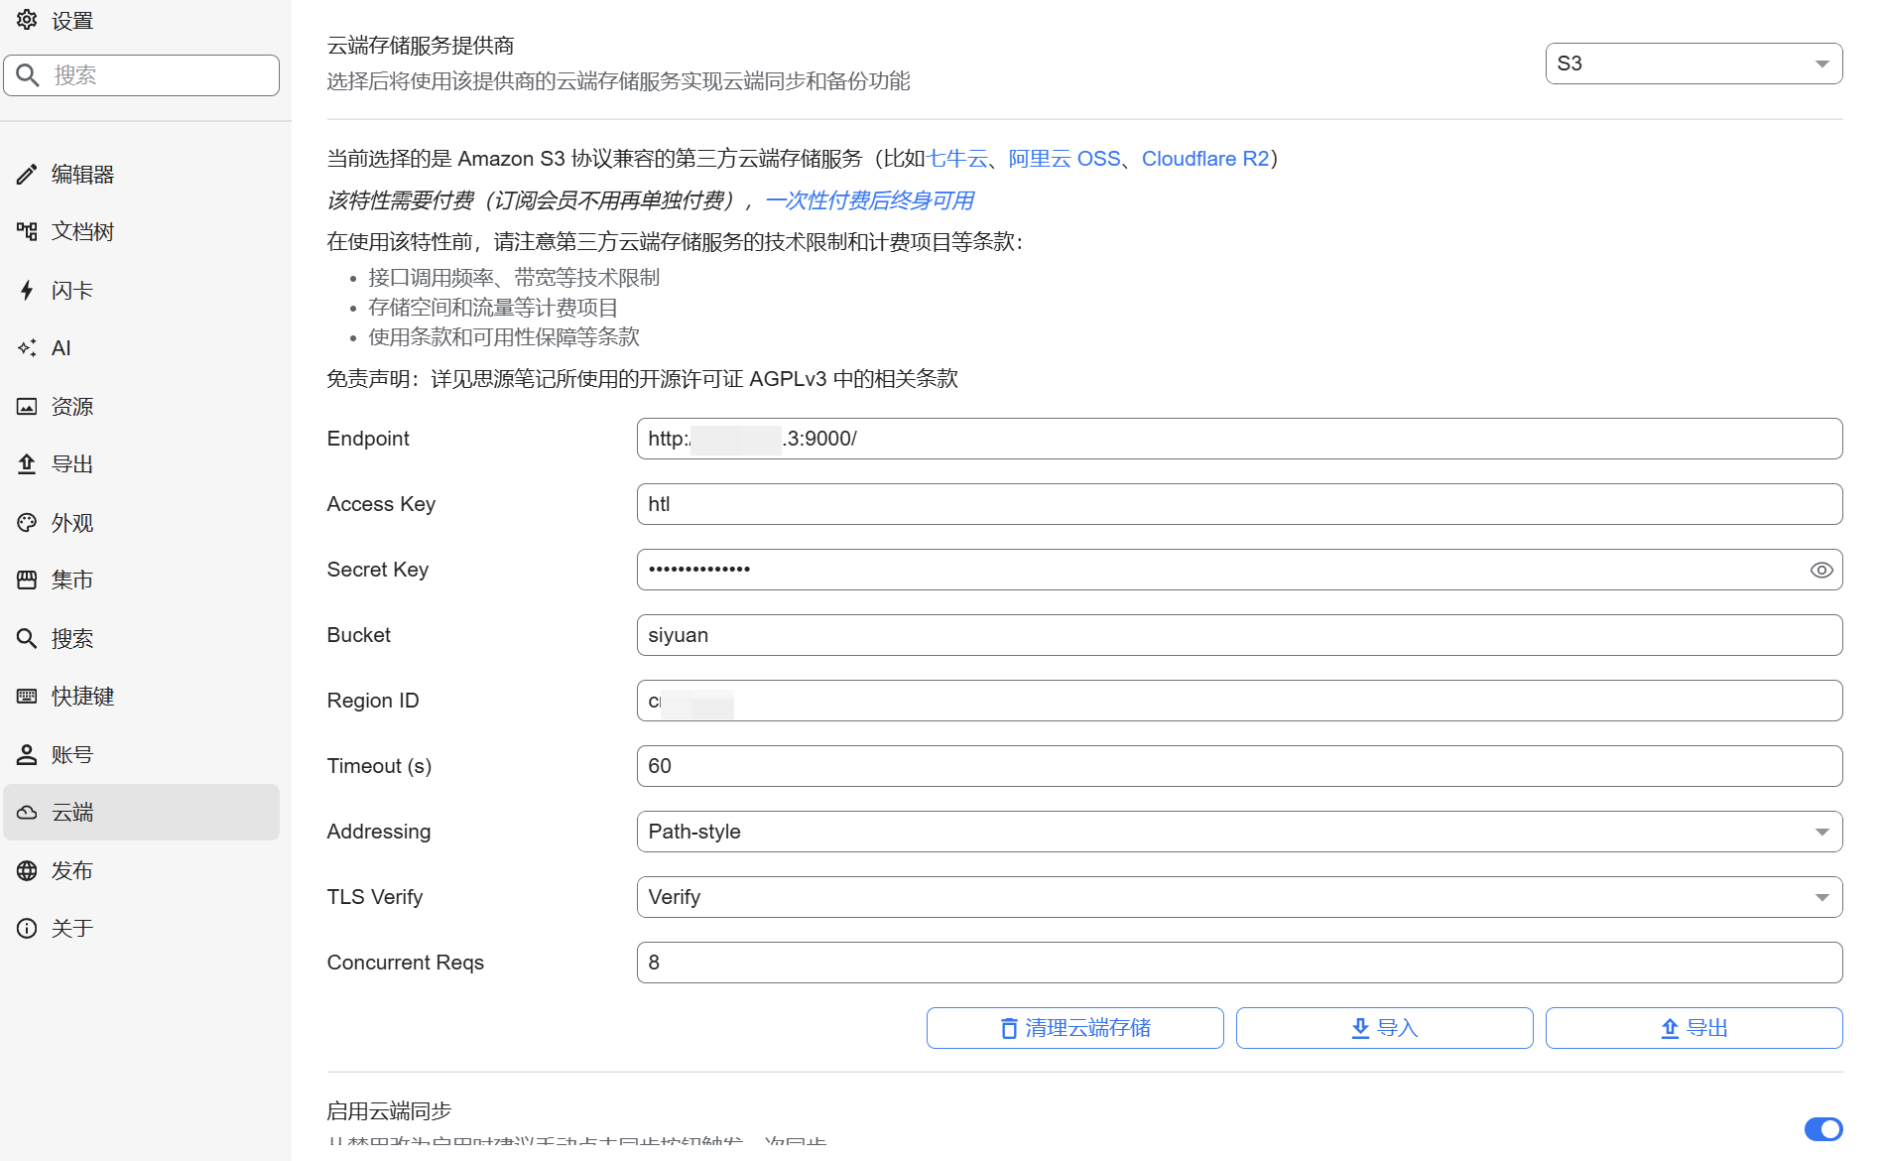Click the export upload icon in sidebar
The height and width of the screenshot is (1161, 1880).
pos(27,464)
